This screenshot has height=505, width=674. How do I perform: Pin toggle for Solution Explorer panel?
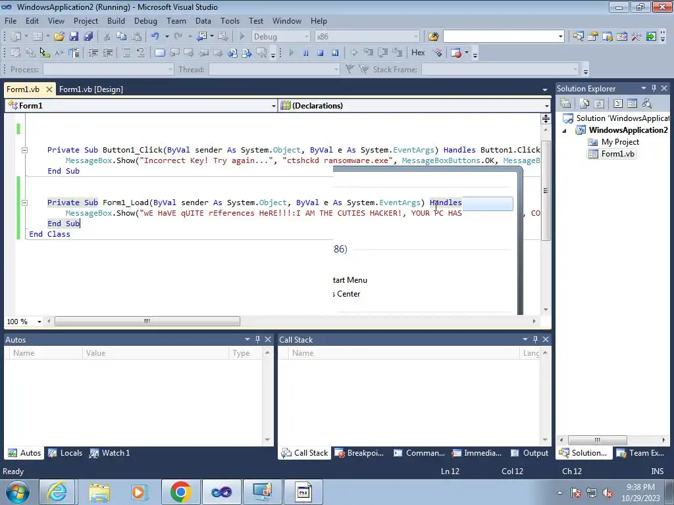pos(654,88)
